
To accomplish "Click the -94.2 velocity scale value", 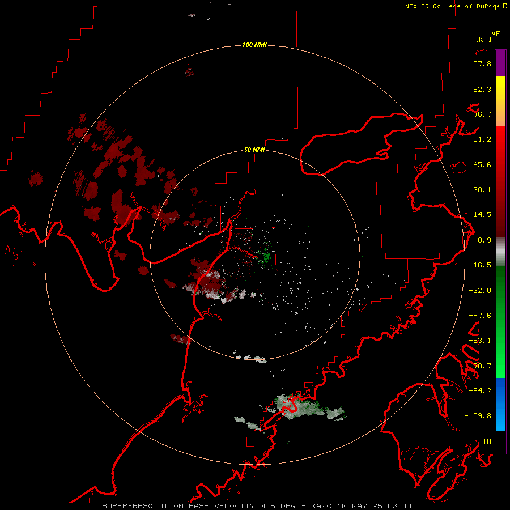I will [480, 391].
